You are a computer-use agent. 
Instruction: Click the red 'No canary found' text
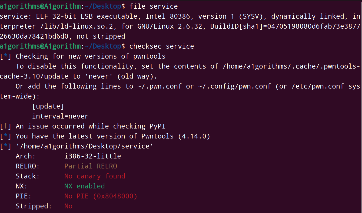pos(95,176)
